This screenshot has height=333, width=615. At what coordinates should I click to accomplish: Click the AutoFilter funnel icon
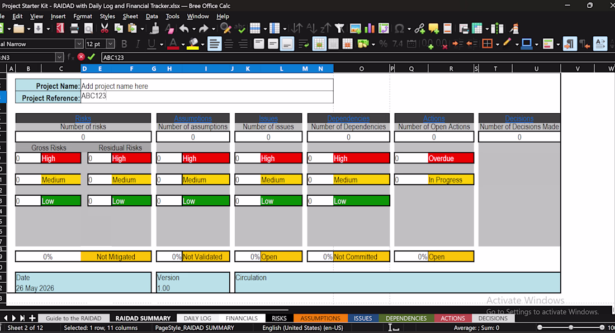(340, 28)
